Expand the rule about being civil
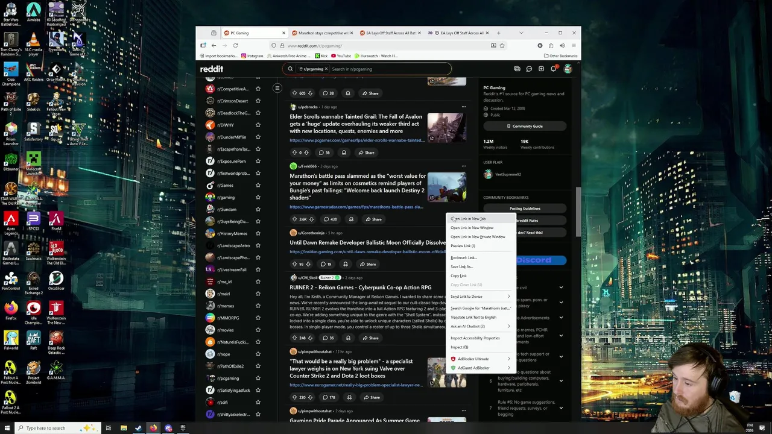The height and width of the screenshot is (434, 772). coord(561,288)
